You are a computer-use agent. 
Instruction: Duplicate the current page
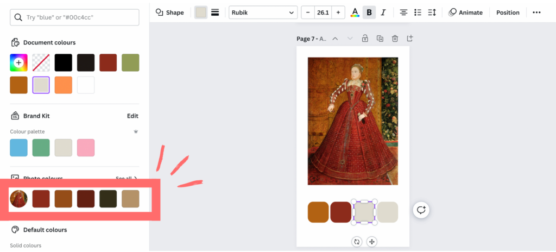point(380,39)
